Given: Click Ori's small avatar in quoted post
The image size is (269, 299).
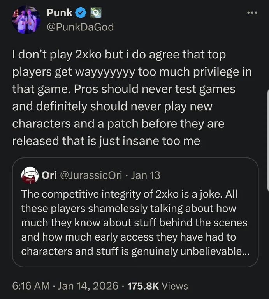Looking at the screenshot, I should pos(30,175).
